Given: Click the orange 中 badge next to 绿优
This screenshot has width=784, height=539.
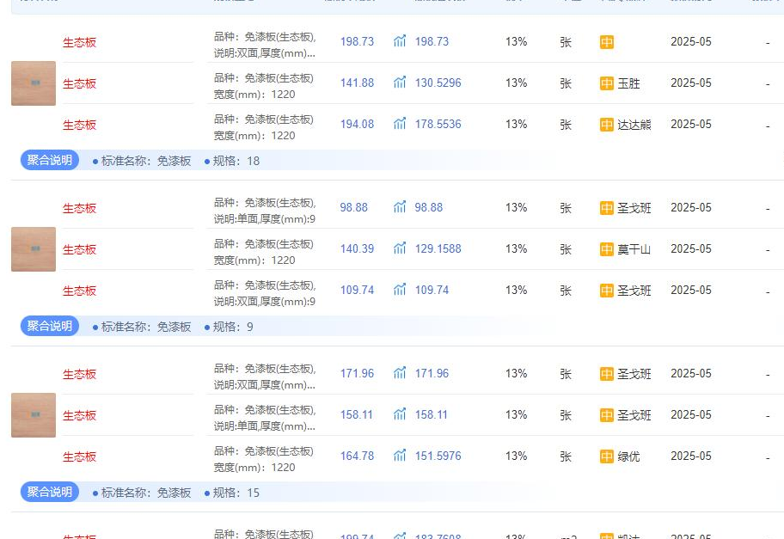Looking at the screenshot, I should click(x=607, y=456).
